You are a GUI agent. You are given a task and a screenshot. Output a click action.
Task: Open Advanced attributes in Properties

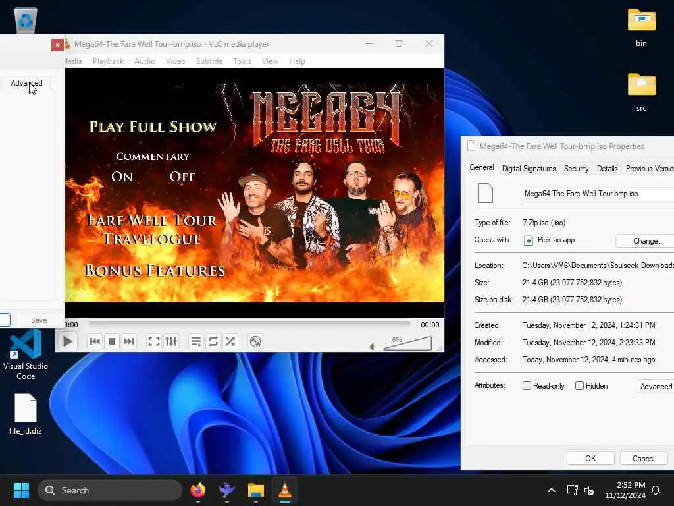(x=655, y=386)
